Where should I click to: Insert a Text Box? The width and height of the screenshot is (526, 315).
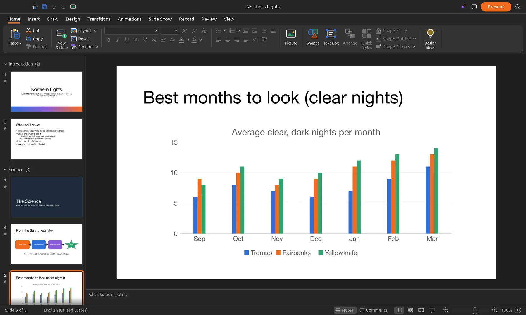click(331, 37)
